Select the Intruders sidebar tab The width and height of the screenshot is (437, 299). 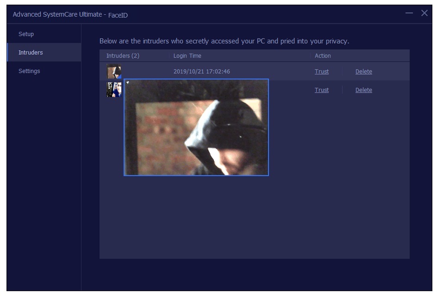31,53
